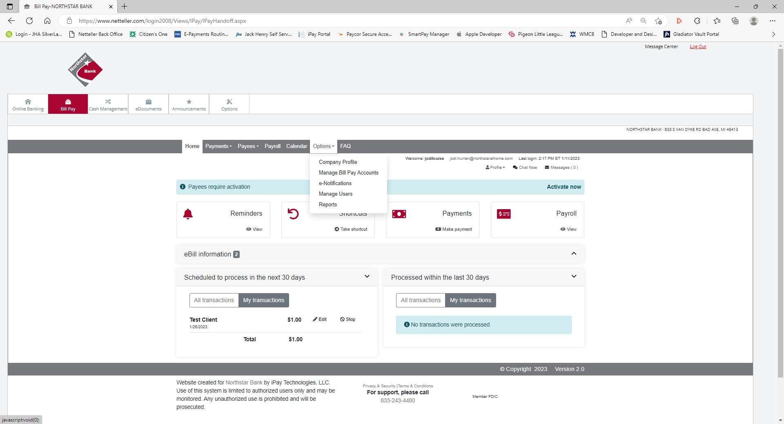Open the Calendar nav item
Image resolution: width=784 pixels, height=424 pixels.
click(296, 146)
